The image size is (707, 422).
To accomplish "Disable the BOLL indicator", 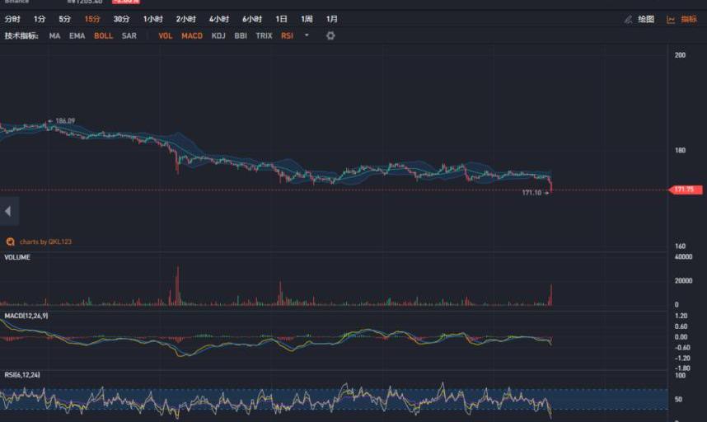I will (103, 35).
